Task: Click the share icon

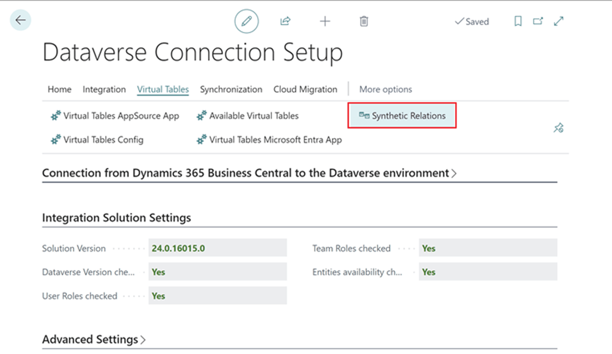Action: pyautogui.click(x=286, y=21)
